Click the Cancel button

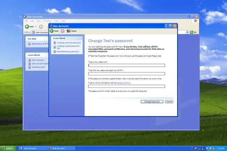(x=169, y=101)
